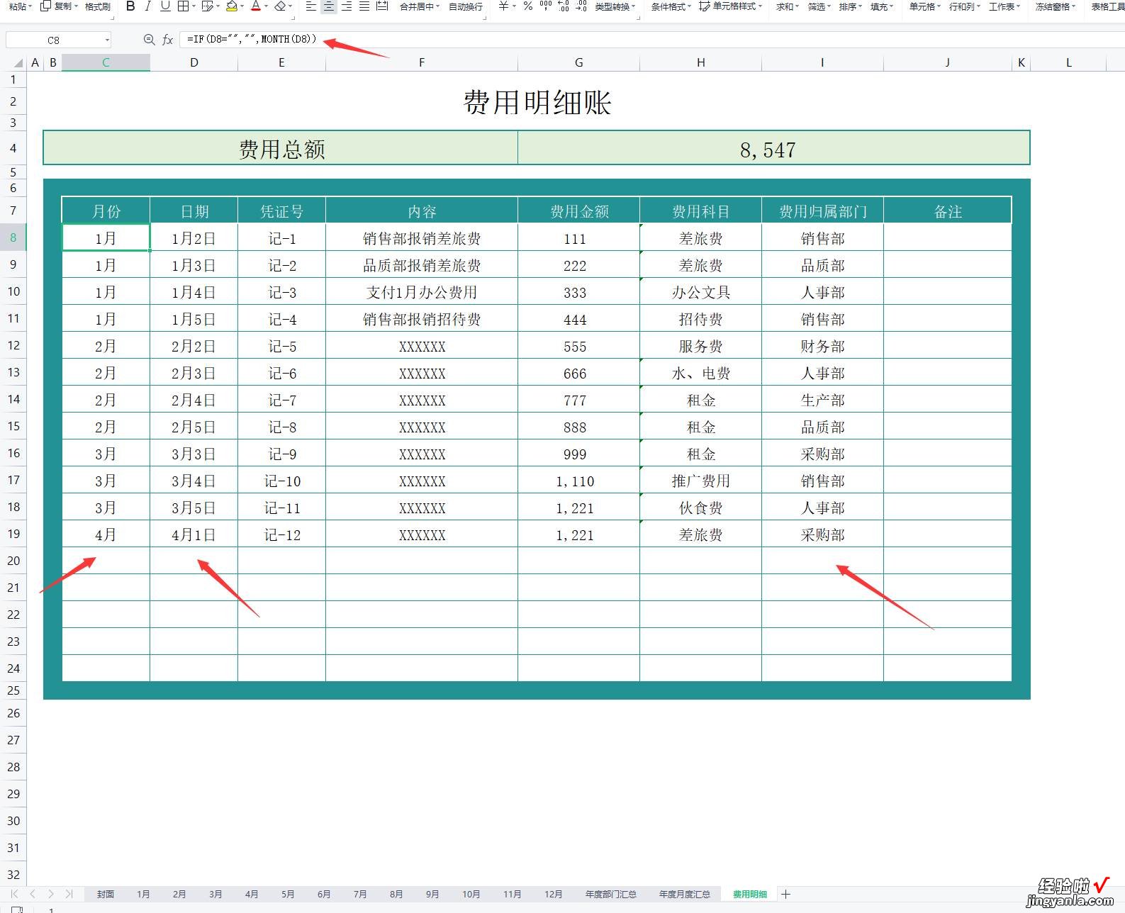The width and height of the screenshot is (1125, 913).
Task: Select the cell containing 记-10
Action: click(281, 481)
